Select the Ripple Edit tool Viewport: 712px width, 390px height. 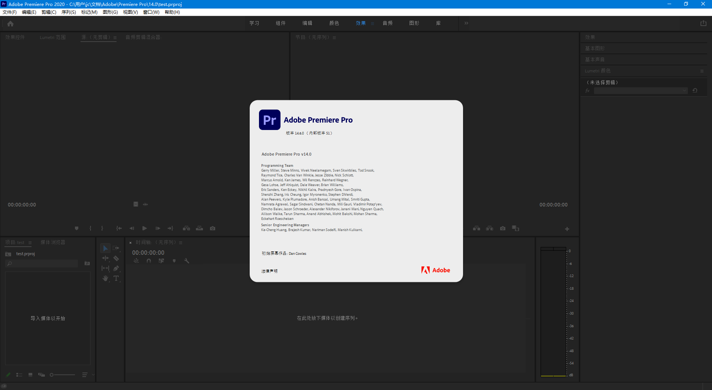(105, 258)
